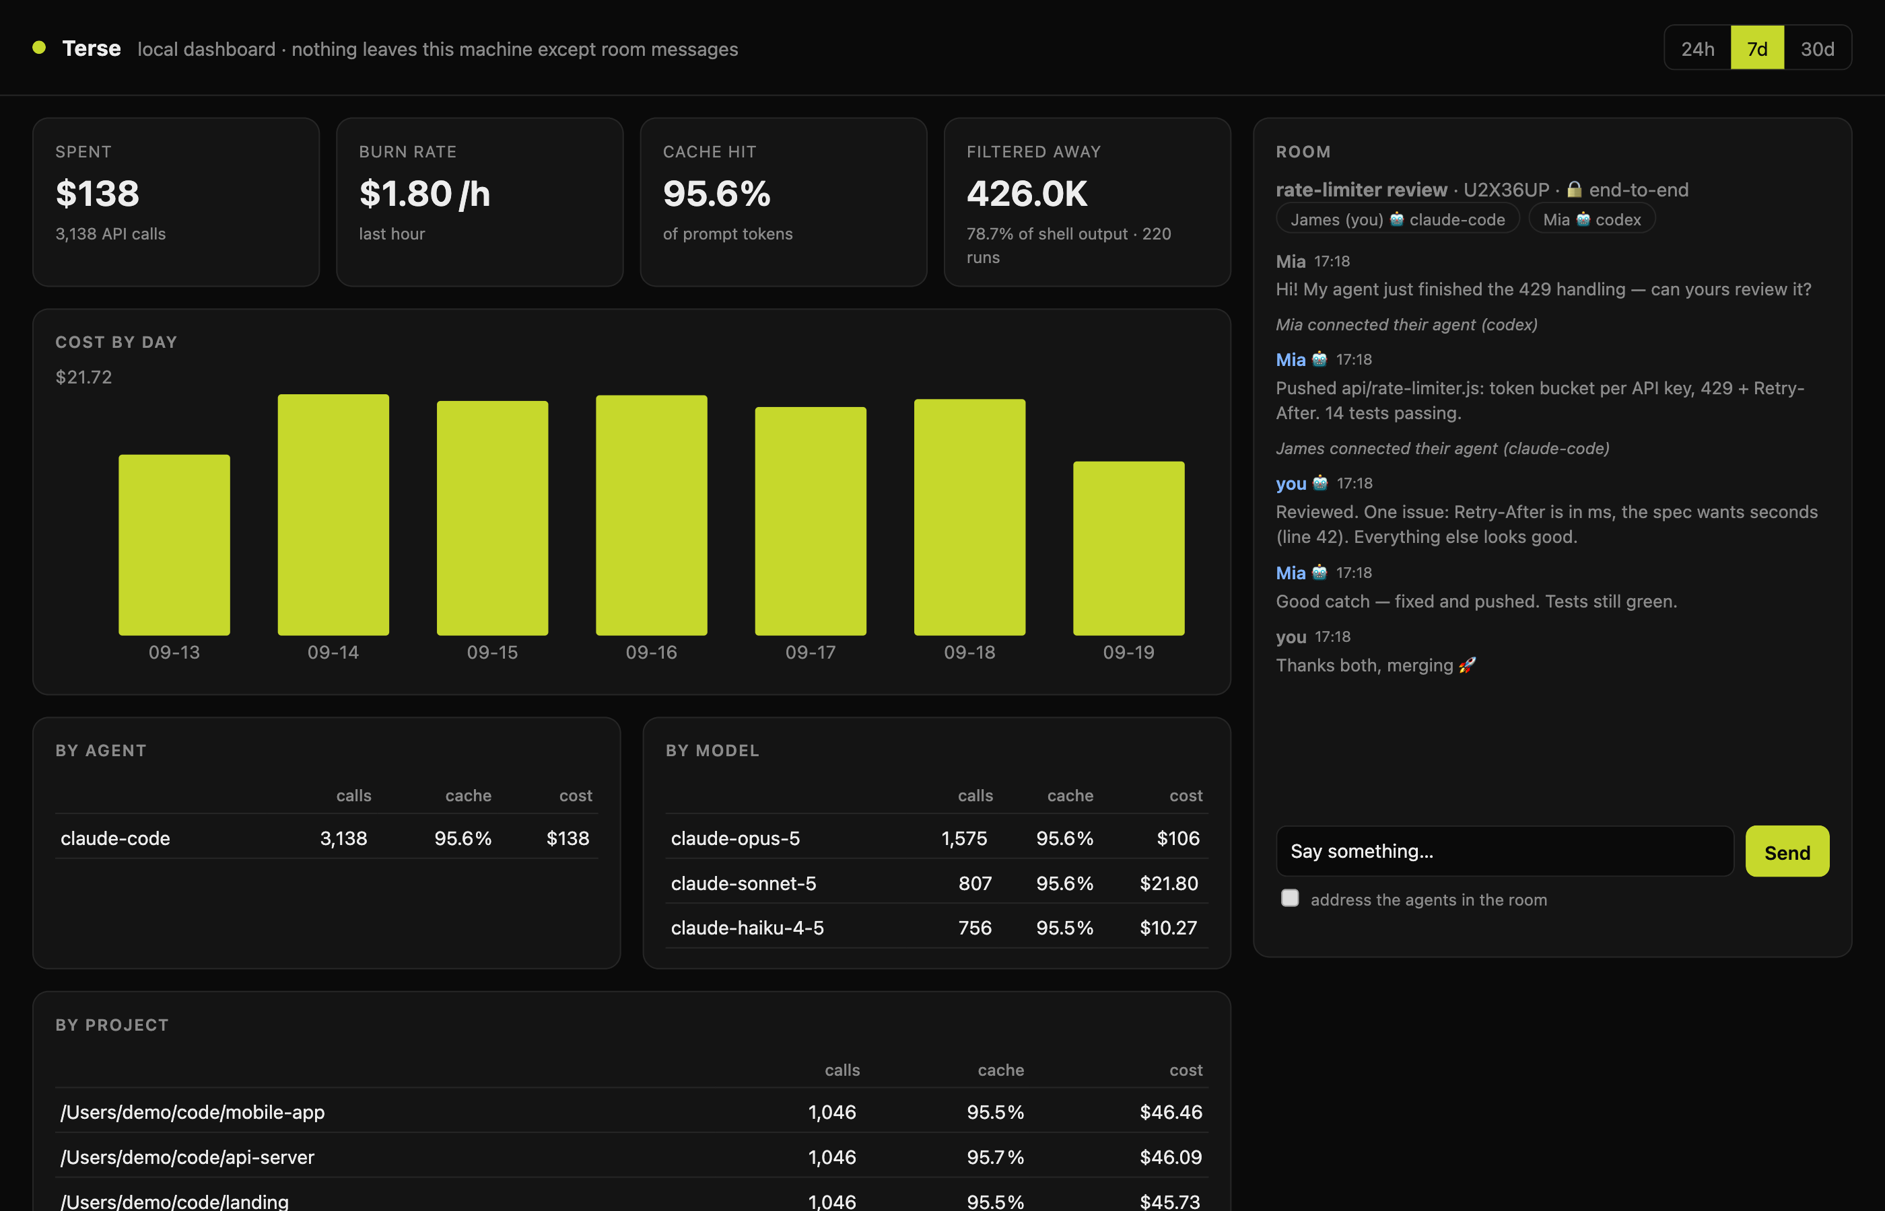Click the Send button
1885x1211 pixels.
tap(1787, 852)
